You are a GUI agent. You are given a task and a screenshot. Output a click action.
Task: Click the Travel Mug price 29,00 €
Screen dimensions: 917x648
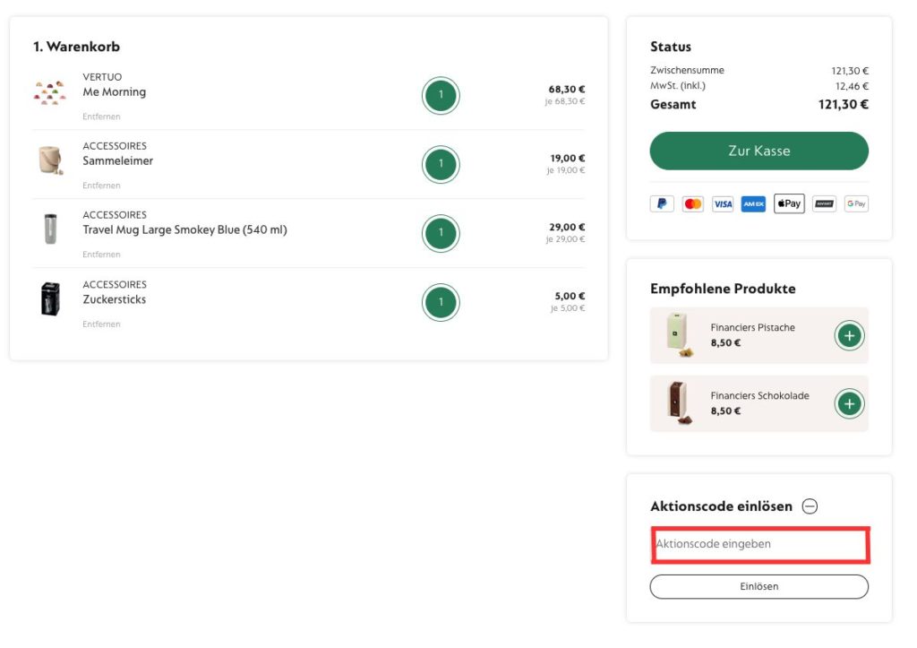[567, 227]
